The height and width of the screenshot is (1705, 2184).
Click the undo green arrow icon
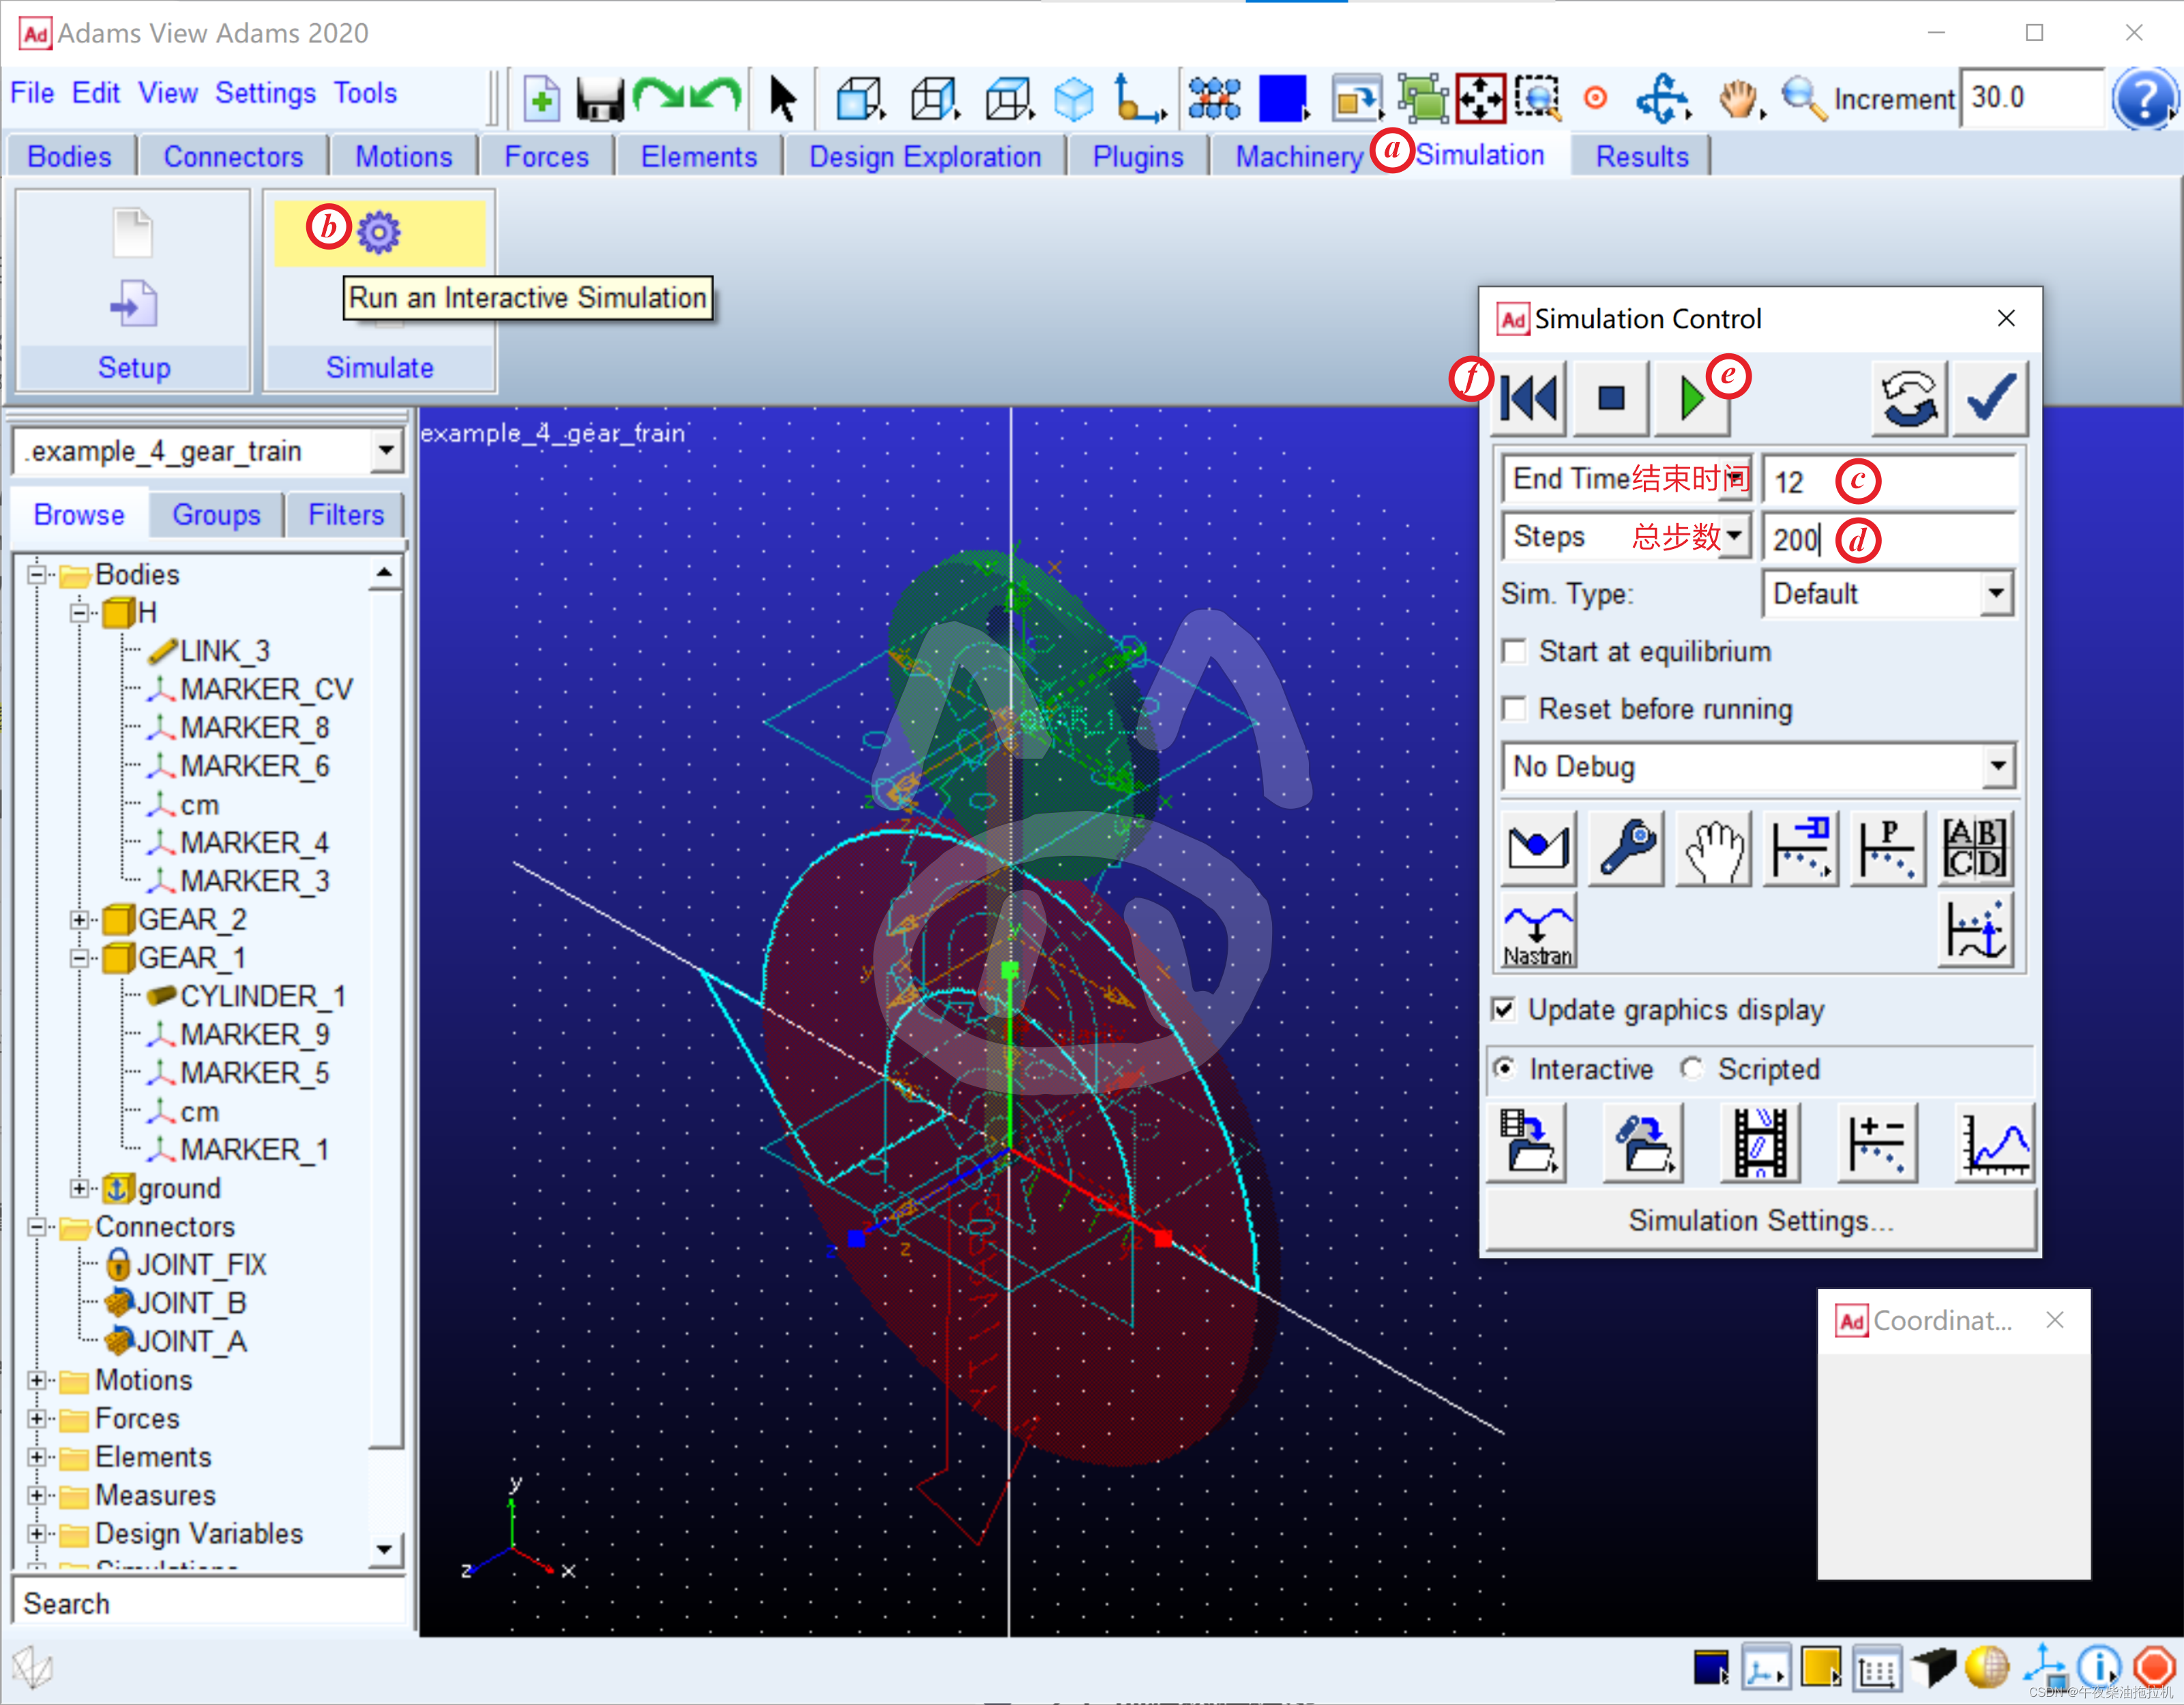pyautogui.click(x=717, y=96)
